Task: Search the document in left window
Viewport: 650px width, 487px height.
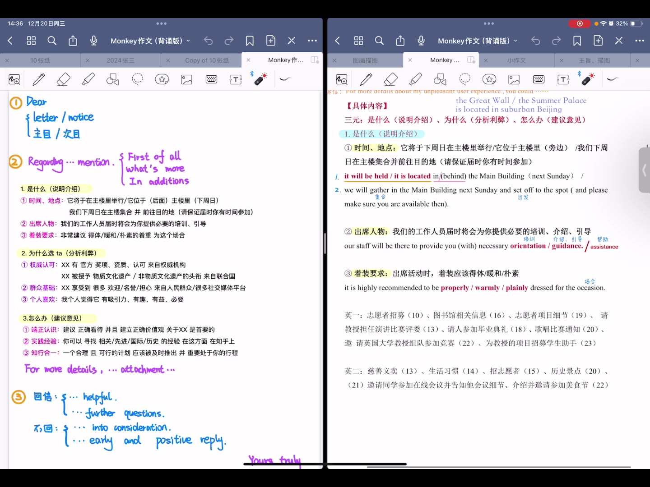Action: coord(52,41)
